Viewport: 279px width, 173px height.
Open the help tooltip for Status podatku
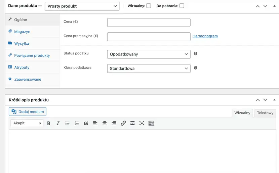click(196, 53)
